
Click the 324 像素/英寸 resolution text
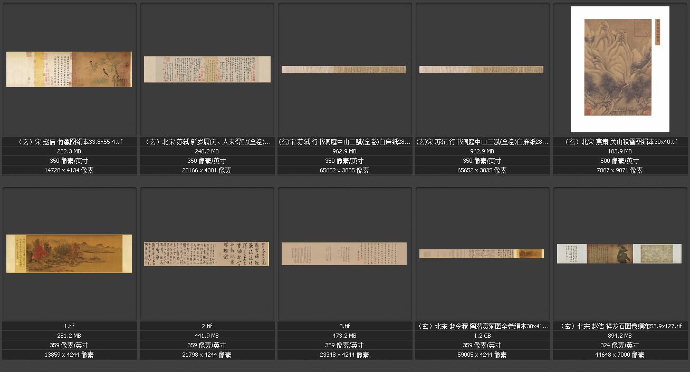click(620, 345)
